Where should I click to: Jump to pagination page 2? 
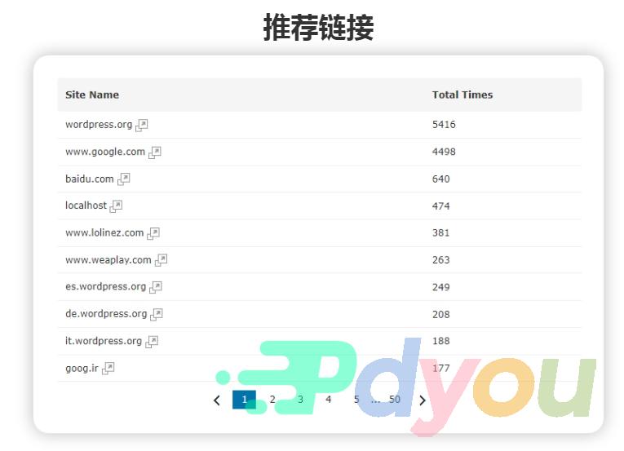(x=272, y=400)
